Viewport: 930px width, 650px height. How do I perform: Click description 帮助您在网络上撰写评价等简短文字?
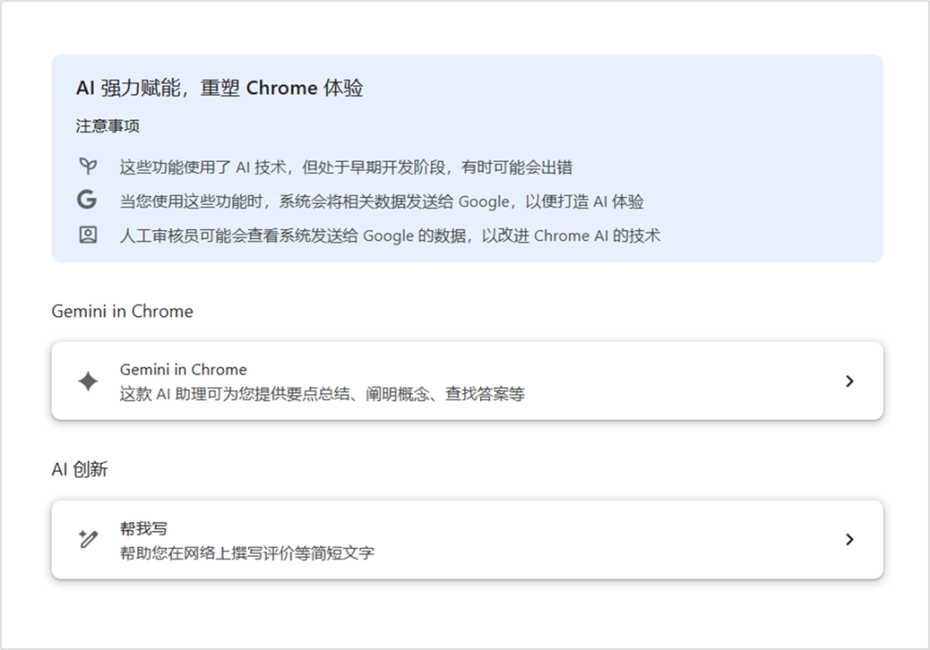(247, 553)
